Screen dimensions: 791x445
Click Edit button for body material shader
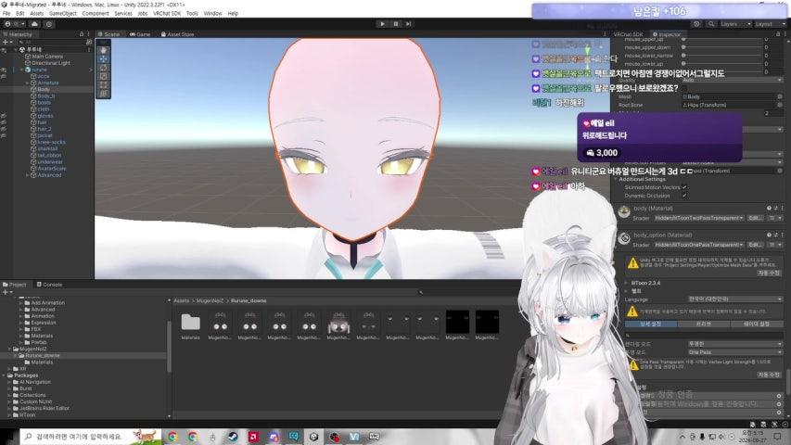(755, 218)
